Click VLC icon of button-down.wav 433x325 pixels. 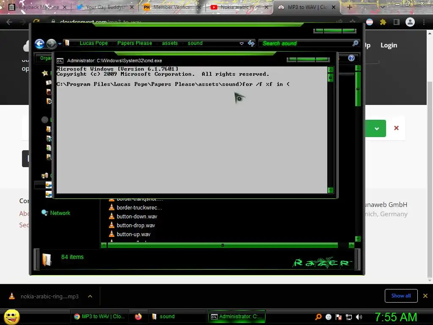112,216
